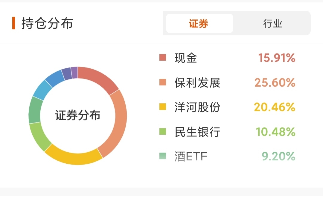323x198 pixels.
Task: Click the 15.91% cash percentage
Action: [x=277, y=58]
